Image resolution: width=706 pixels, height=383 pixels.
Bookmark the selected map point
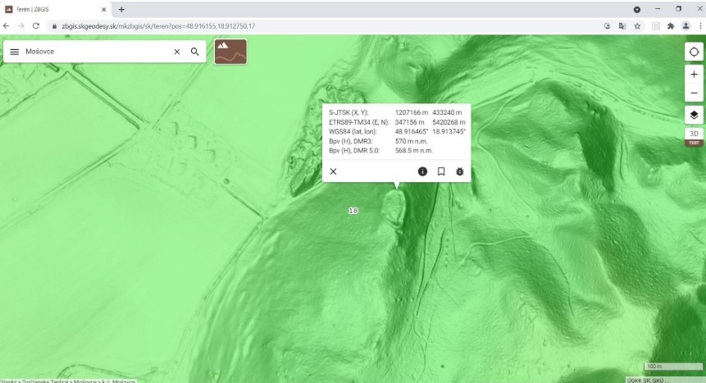click(x=441, y=171)
